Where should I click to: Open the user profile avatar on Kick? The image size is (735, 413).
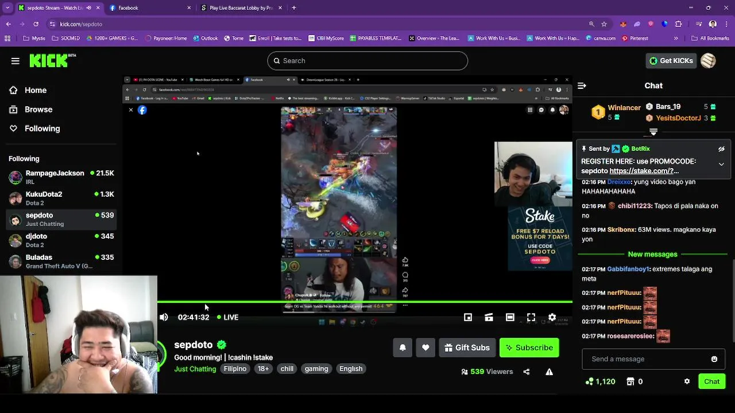[x=708, y=61]
